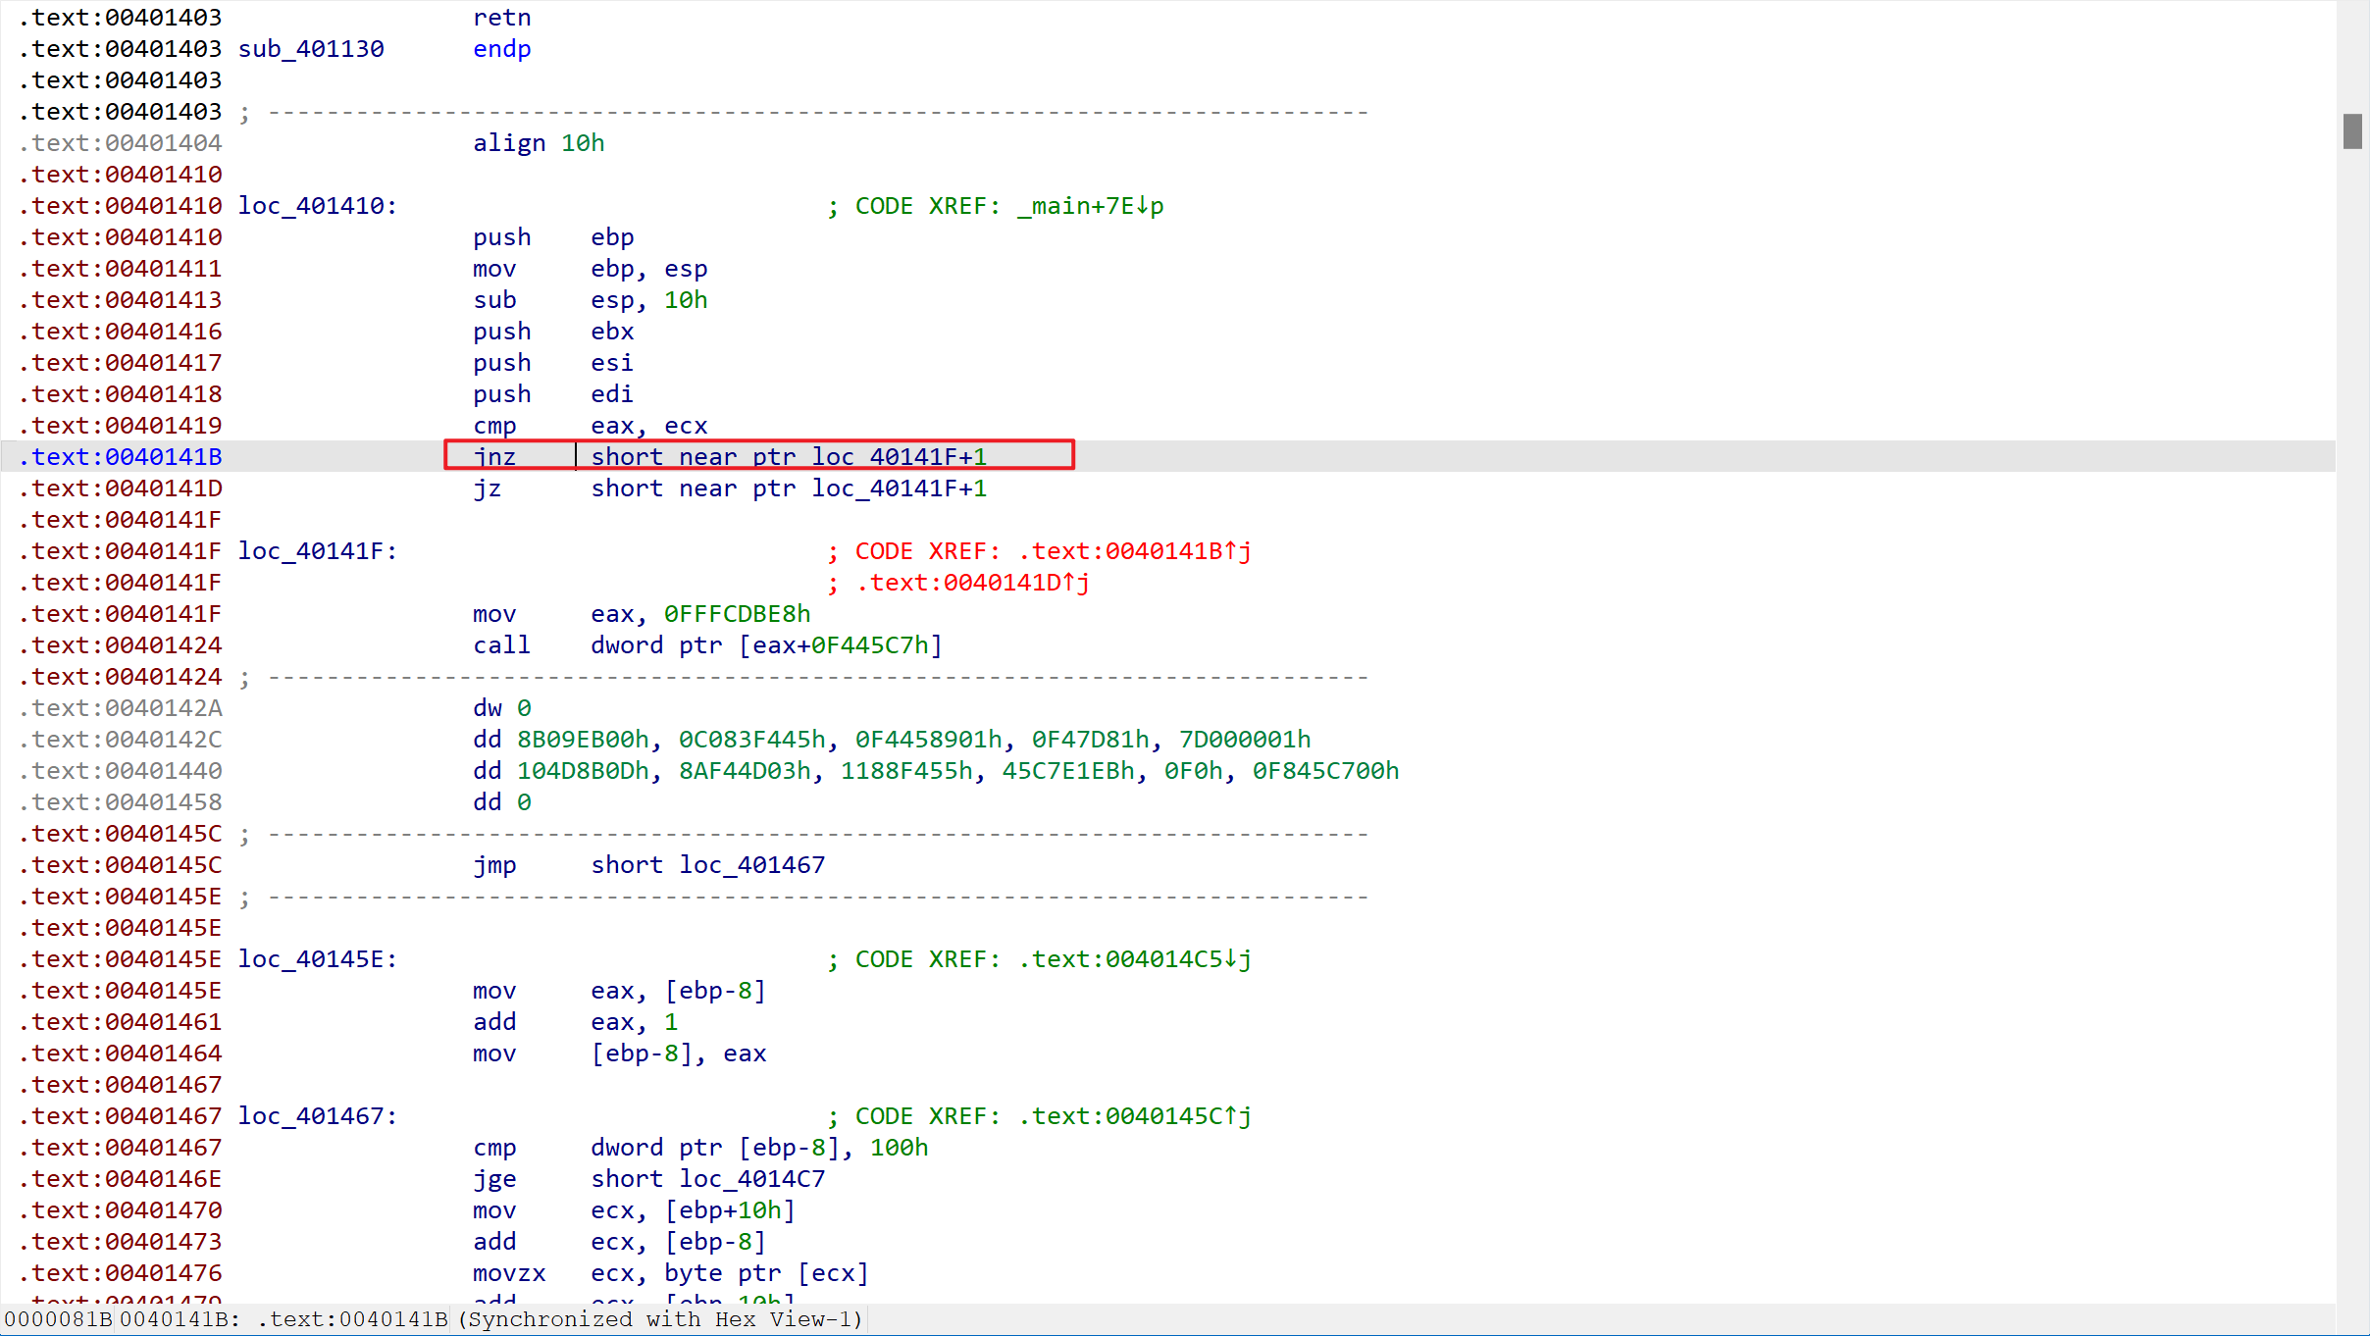Image resolution: width=2370 pixels, height=1336 pixels.
Task: Click the add ecx, [ebp-8] instruction
Action: point(619,1242)
